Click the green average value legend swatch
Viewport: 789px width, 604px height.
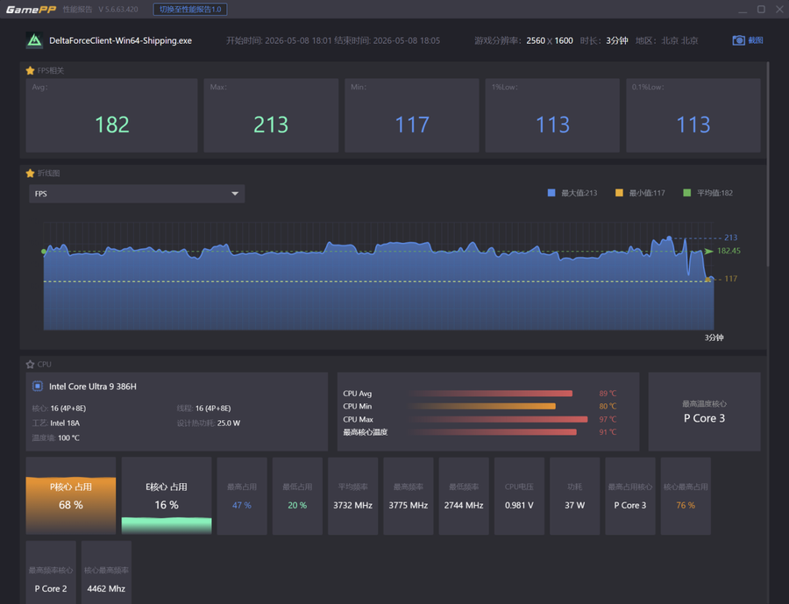[686, 193]
